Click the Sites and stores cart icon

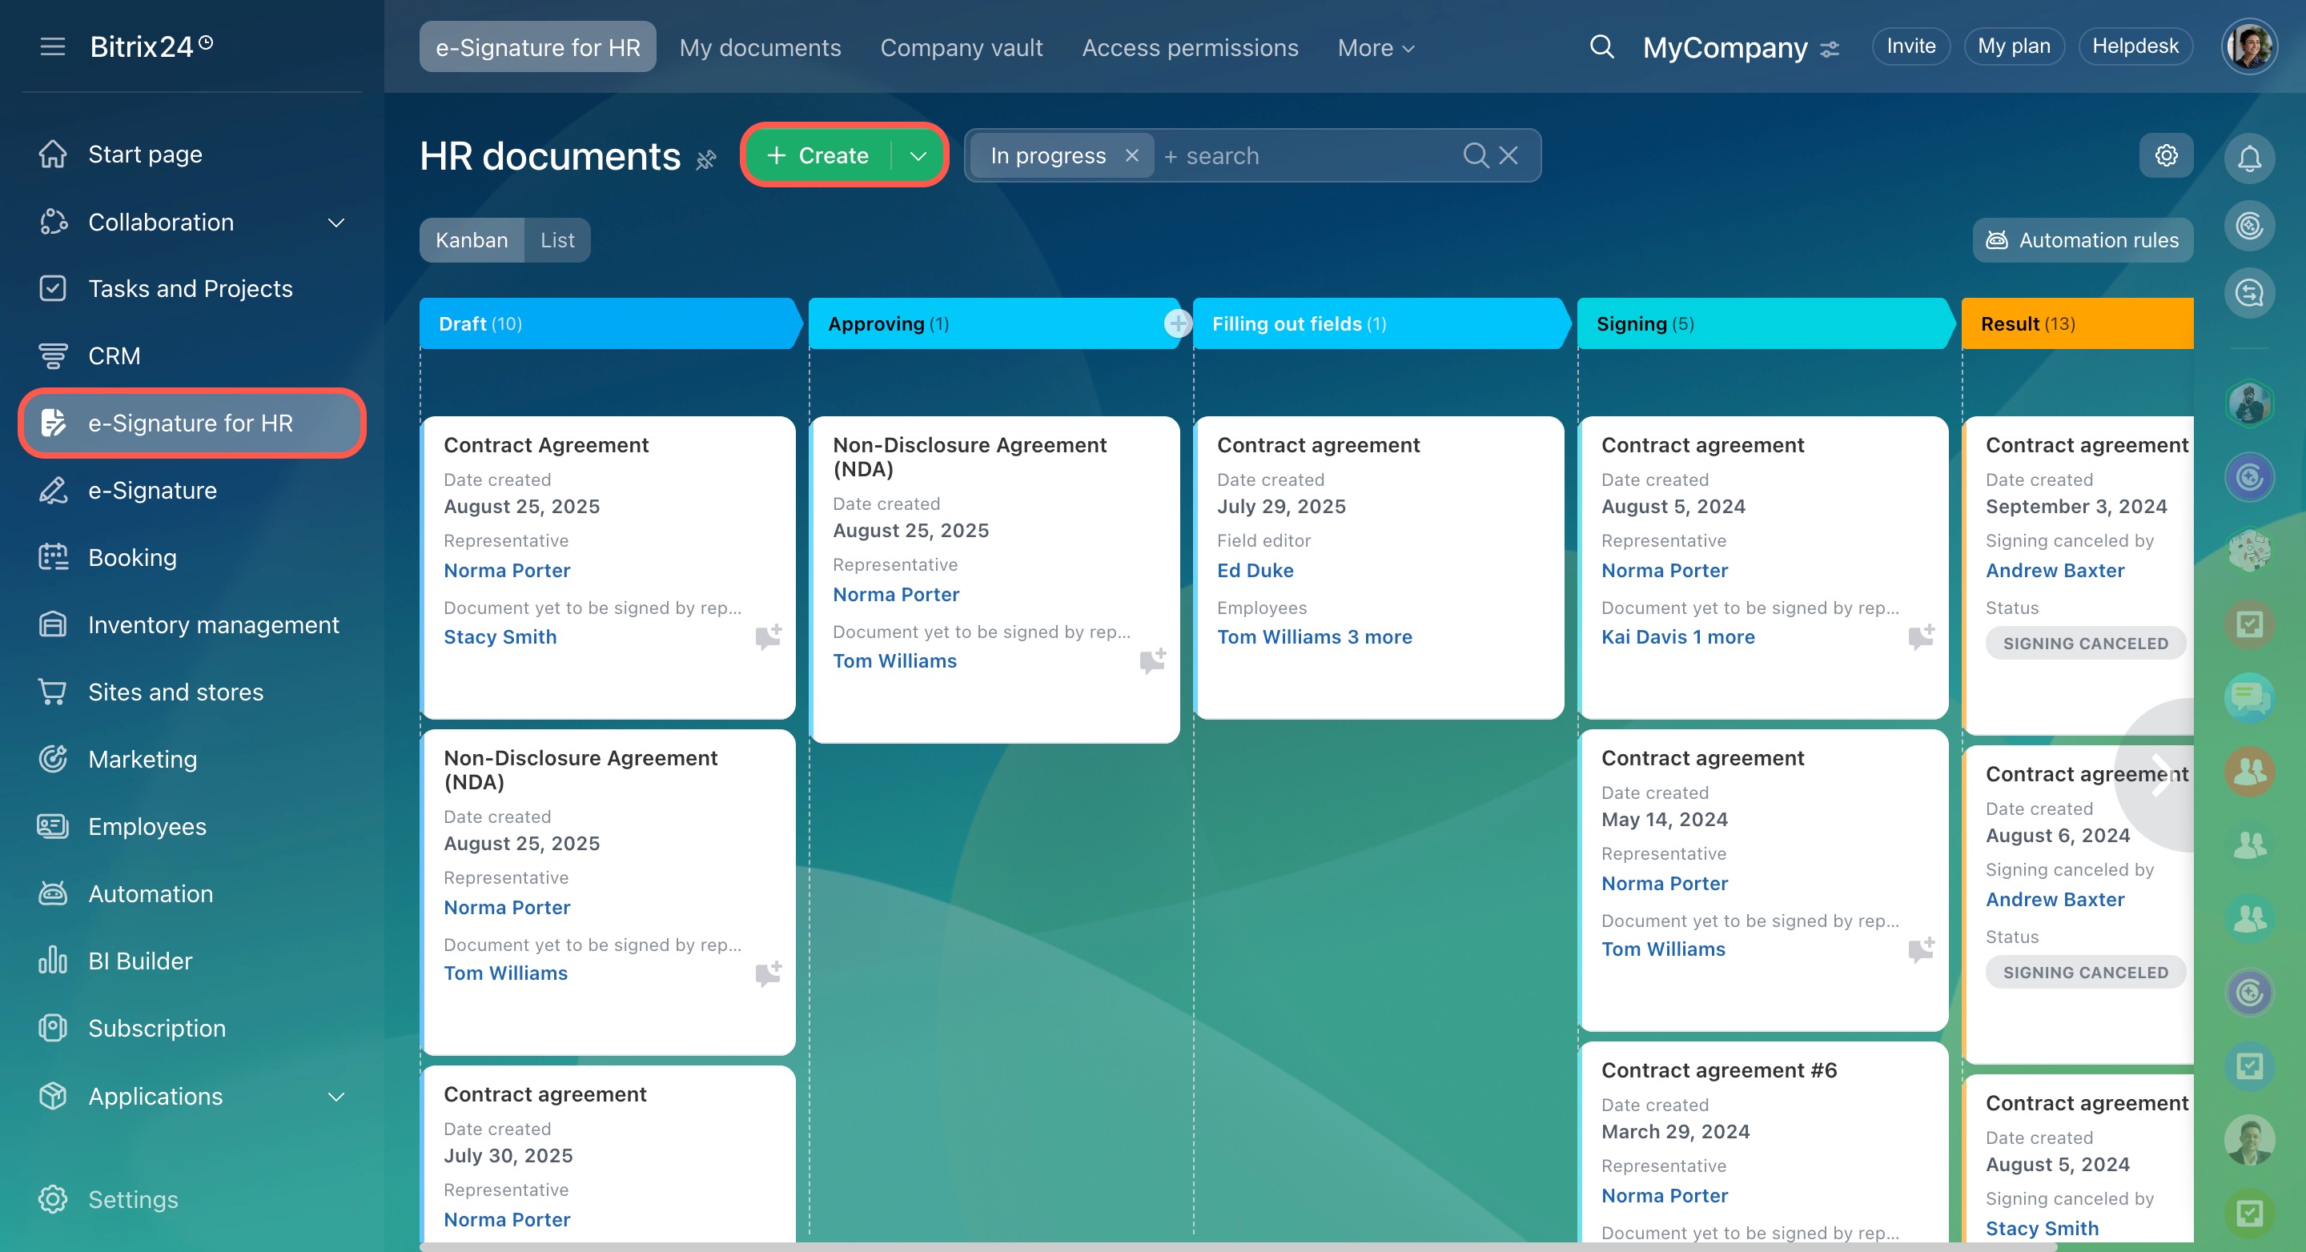click(53, 692)
